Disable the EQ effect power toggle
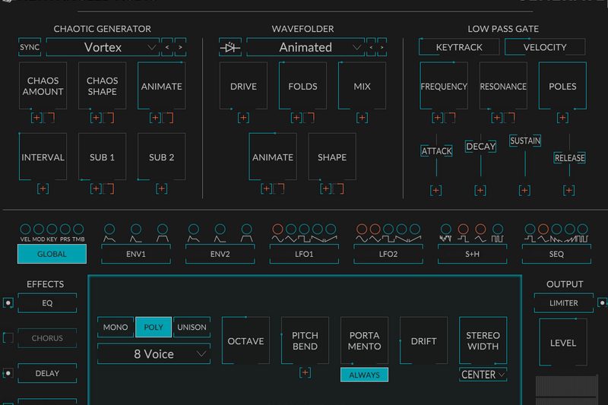 click(8, 302)
